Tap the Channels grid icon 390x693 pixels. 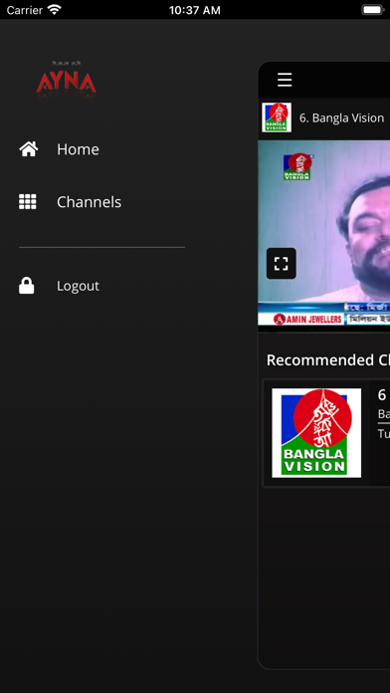click(28, 202)
